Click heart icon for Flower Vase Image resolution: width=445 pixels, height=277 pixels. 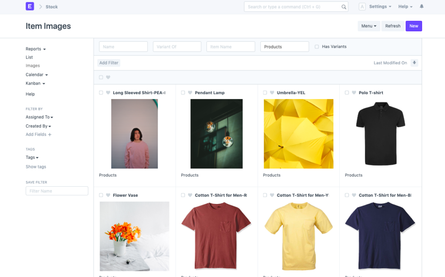point(108,195)
